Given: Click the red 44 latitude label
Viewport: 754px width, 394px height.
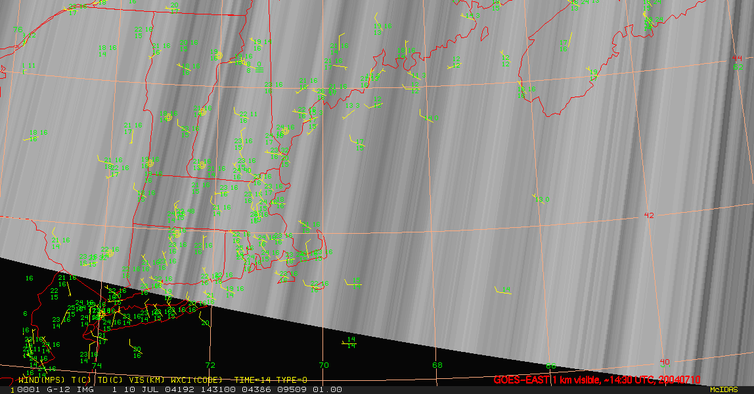Looking at the screenshot, I should (737, 58).
